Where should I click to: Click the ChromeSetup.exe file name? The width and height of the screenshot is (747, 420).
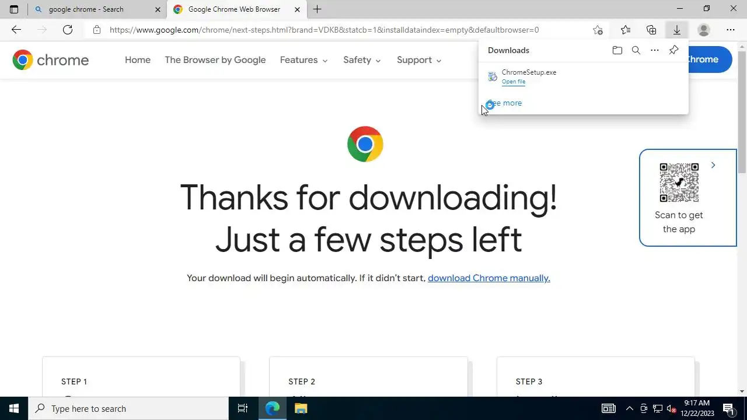click(529, 72)
